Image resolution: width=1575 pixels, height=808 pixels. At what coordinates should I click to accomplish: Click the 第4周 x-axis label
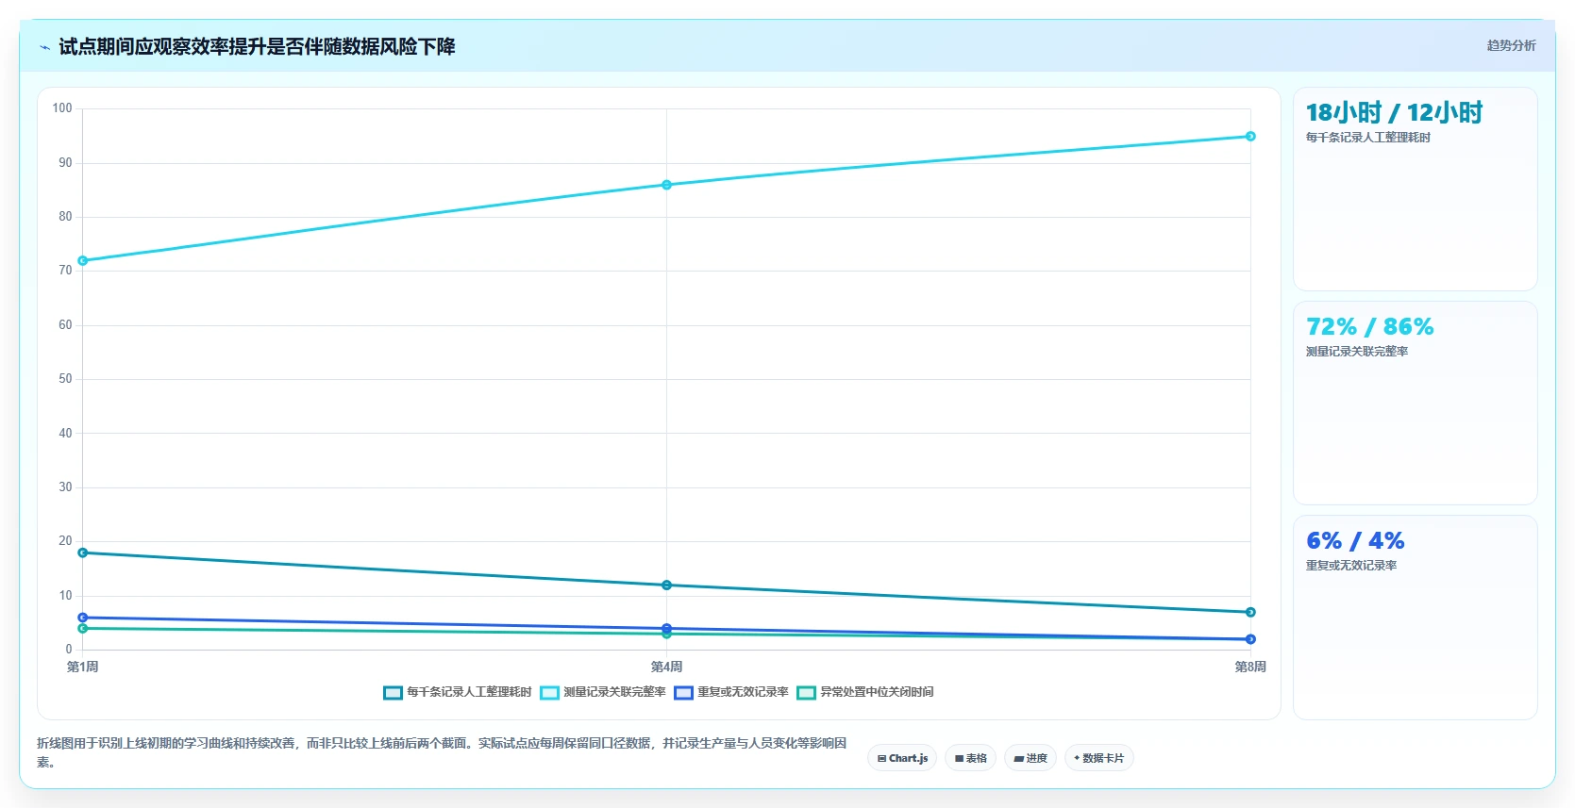[666, 667]
